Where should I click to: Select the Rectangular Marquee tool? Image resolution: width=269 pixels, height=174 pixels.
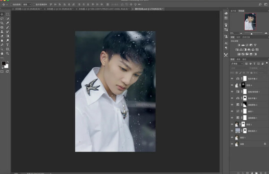tap(7, 14)
